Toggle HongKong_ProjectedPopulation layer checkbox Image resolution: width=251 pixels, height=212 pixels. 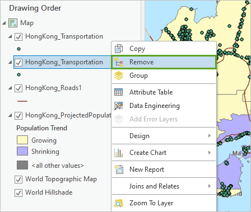coord(18,116)
